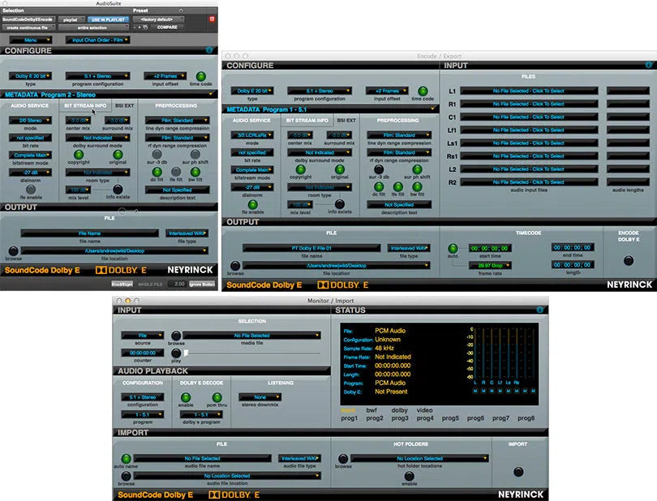
Task: Open the Listening stereo downmix dropdown set to None
Action: point(260,396)
